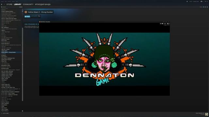The height and width of the screenshot is (117, 209).
Task: Open the notifications inbox icon at top
Action: coord(187,1)
